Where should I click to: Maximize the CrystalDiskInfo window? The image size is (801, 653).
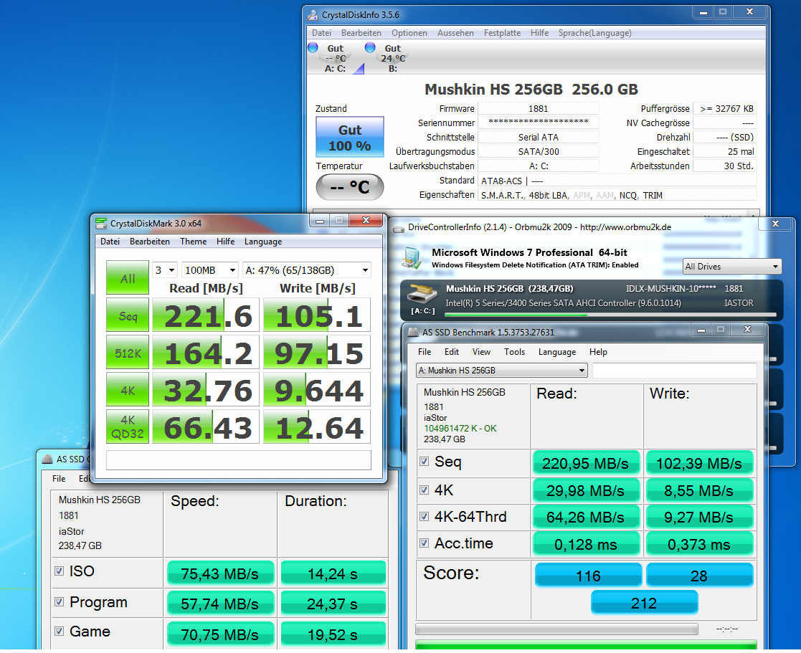click(x=723, y=11)
